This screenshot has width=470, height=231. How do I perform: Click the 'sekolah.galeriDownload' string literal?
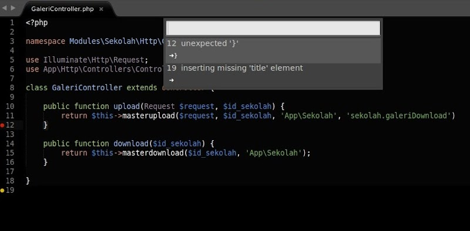coord(399,116)
